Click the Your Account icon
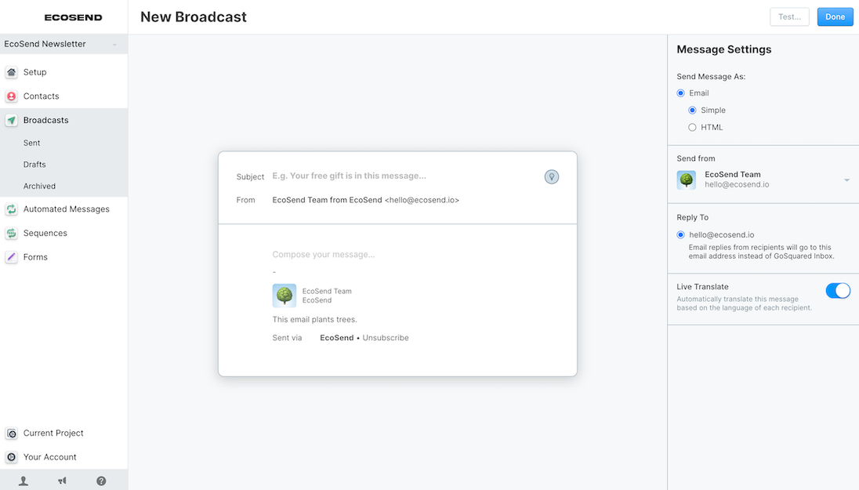859x490 pixels. (x=12, y=457)
